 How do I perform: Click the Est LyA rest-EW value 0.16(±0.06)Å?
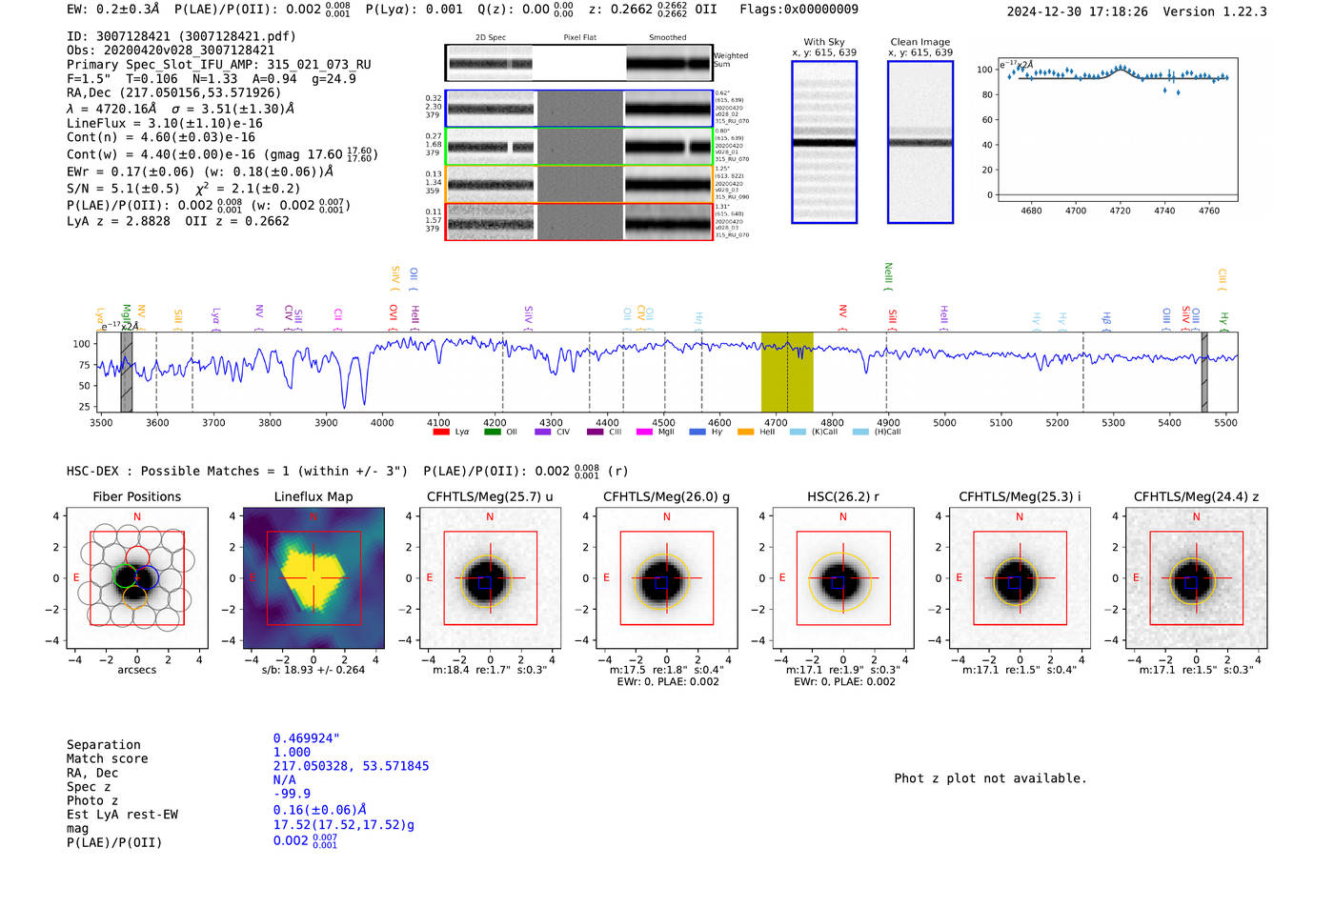(x=320, y=810)
